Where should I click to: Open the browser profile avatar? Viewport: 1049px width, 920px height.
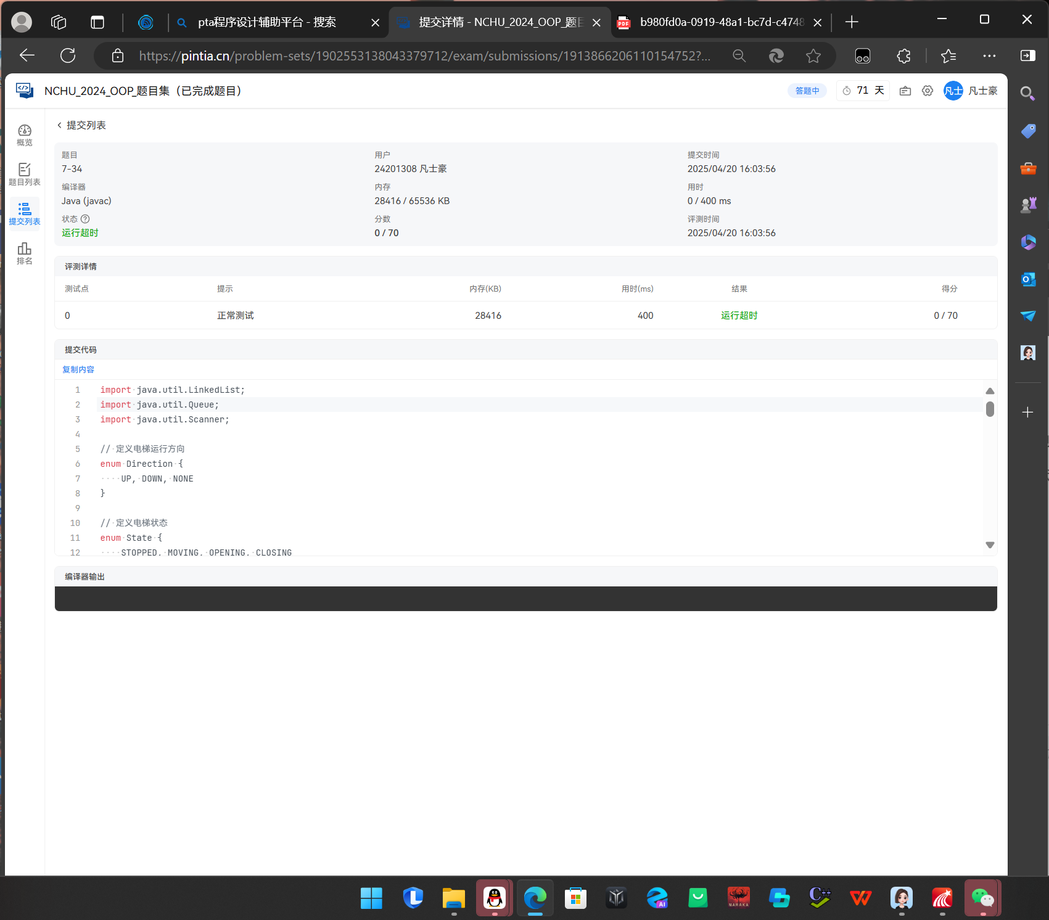tap(22, 22)
